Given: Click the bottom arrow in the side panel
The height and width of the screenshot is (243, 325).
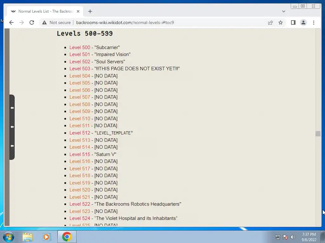Looking at the screenshot, I should (x=12, y=146).
